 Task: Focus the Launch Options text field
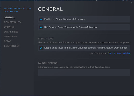[84, 73]
